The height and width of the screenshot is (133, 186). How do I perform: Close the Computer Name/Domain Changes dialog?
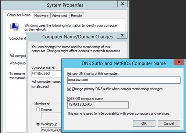[x=122, y=35]
